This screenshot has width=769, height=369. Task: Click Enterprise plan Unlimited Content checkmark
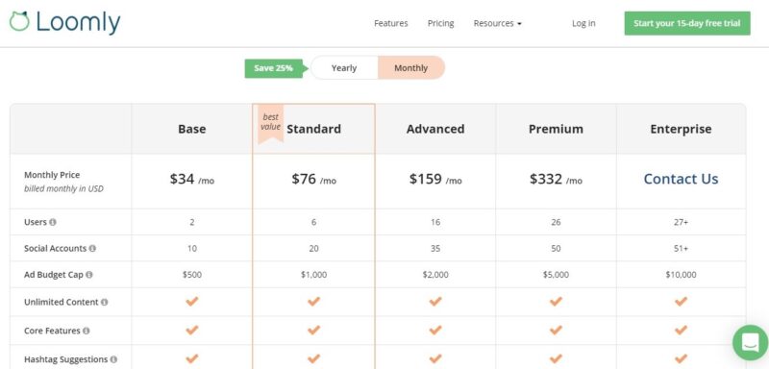tap(681, 302)
